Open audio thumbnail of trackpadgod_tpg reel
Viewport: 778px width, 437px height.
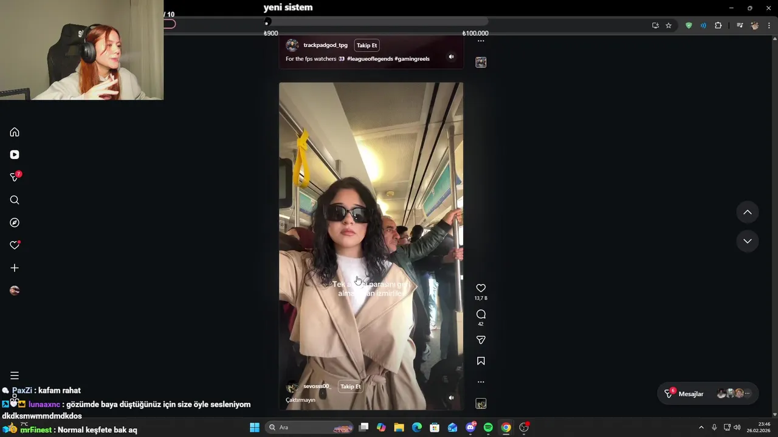coord(481,62)
